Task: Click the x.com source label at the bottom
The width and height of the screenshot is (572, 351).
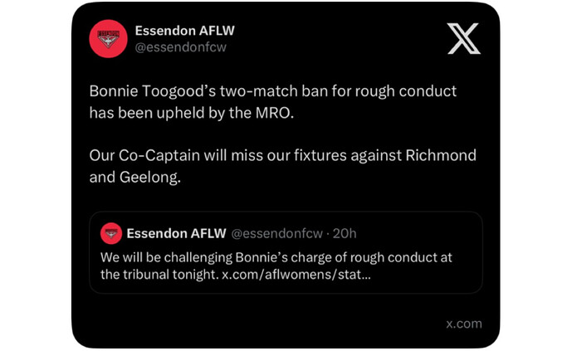Action: pos(463,324)
